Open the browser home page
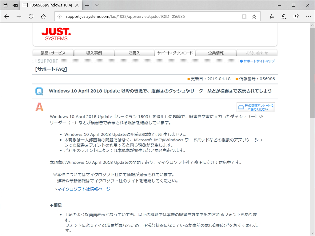 [x=43, y=17]
